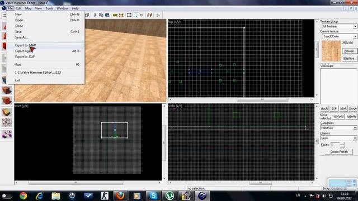Select New from the File menu
Viewport: 358px width, 201px height.
(x=45, y=14)
